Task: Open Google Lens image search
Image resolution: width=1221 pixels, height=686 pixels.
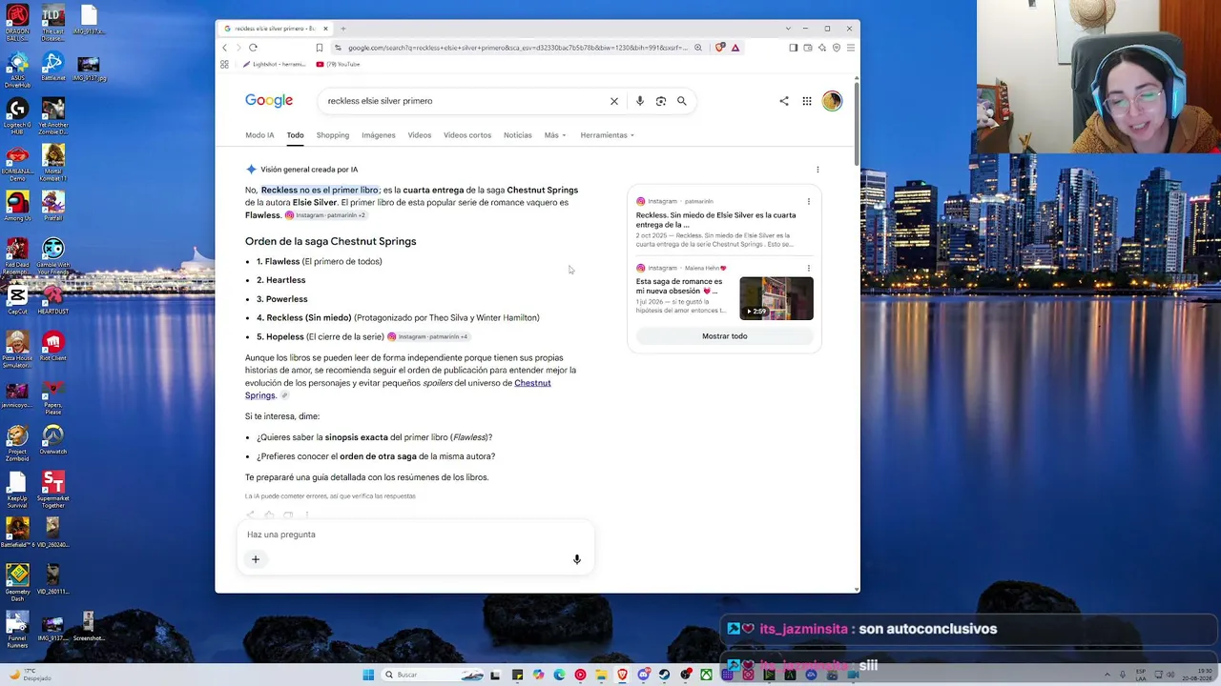Action: 661,101
